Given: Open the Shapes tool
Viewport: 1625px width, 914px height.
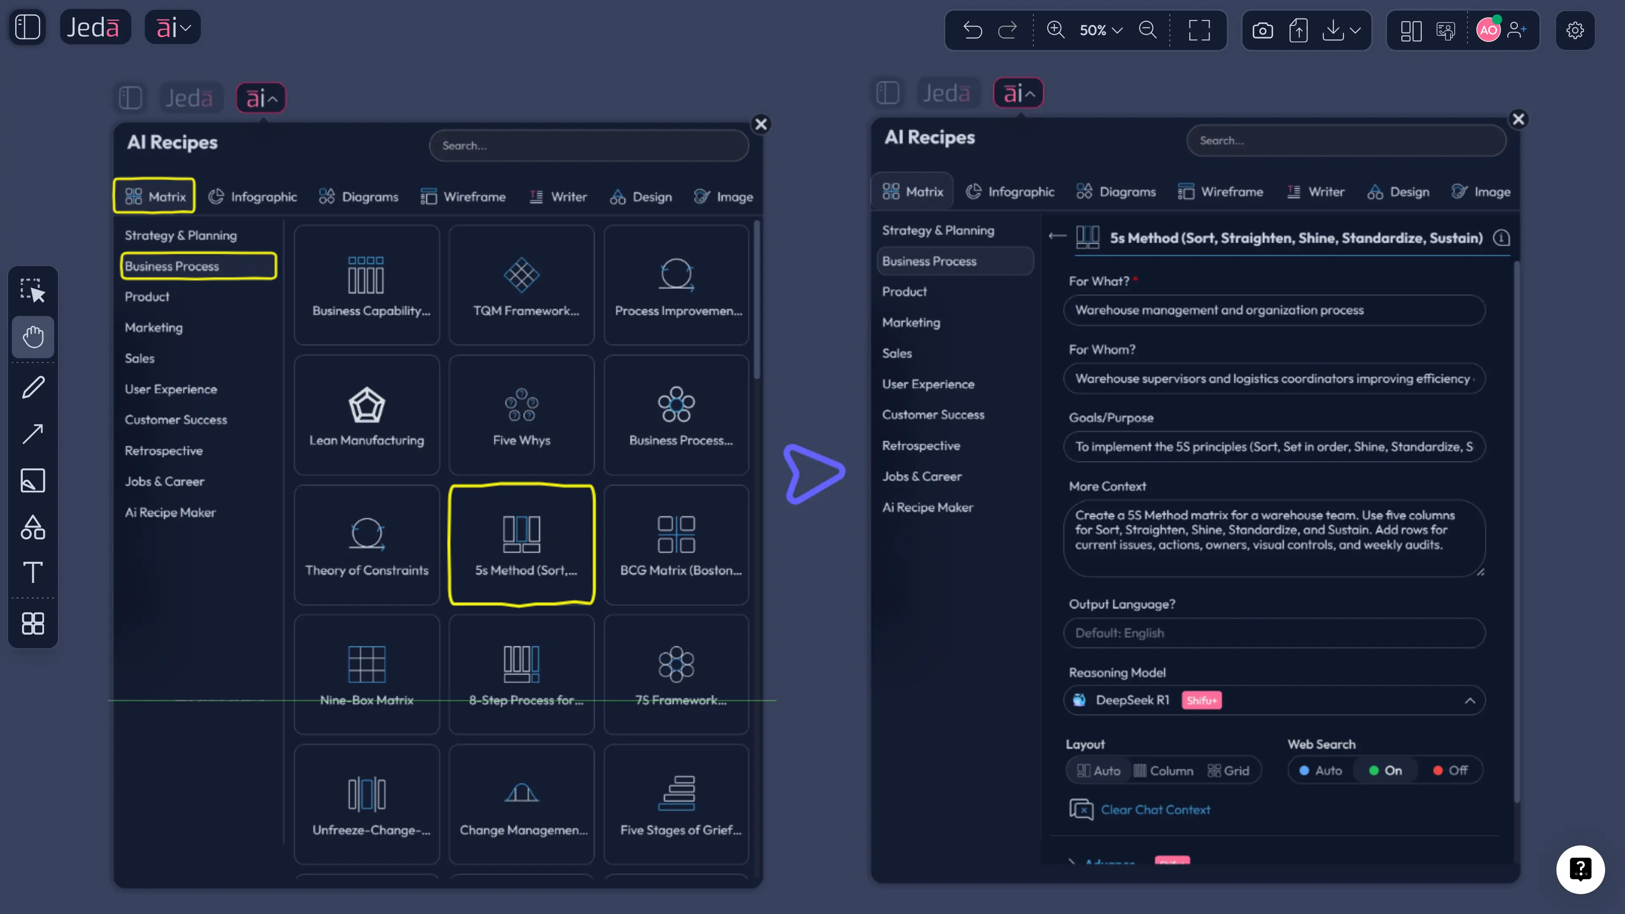Looking at the screenshot, I should click(x=33, y=527).
